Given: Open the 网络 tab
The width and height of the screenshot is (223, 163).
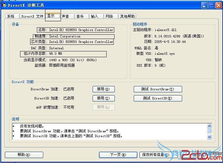Looking at the screenshot, I should point(111,16).
